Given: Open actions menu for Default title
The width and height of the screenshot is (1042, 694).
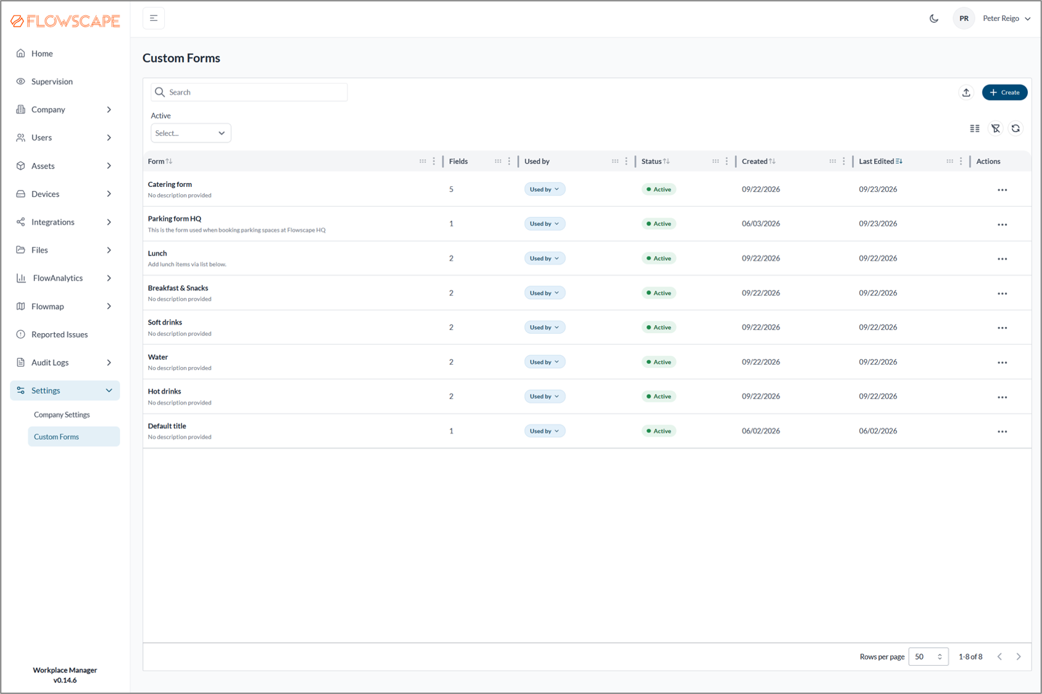Looking at the screenshot, I should pyautogui.click(x=1002, y=432).
